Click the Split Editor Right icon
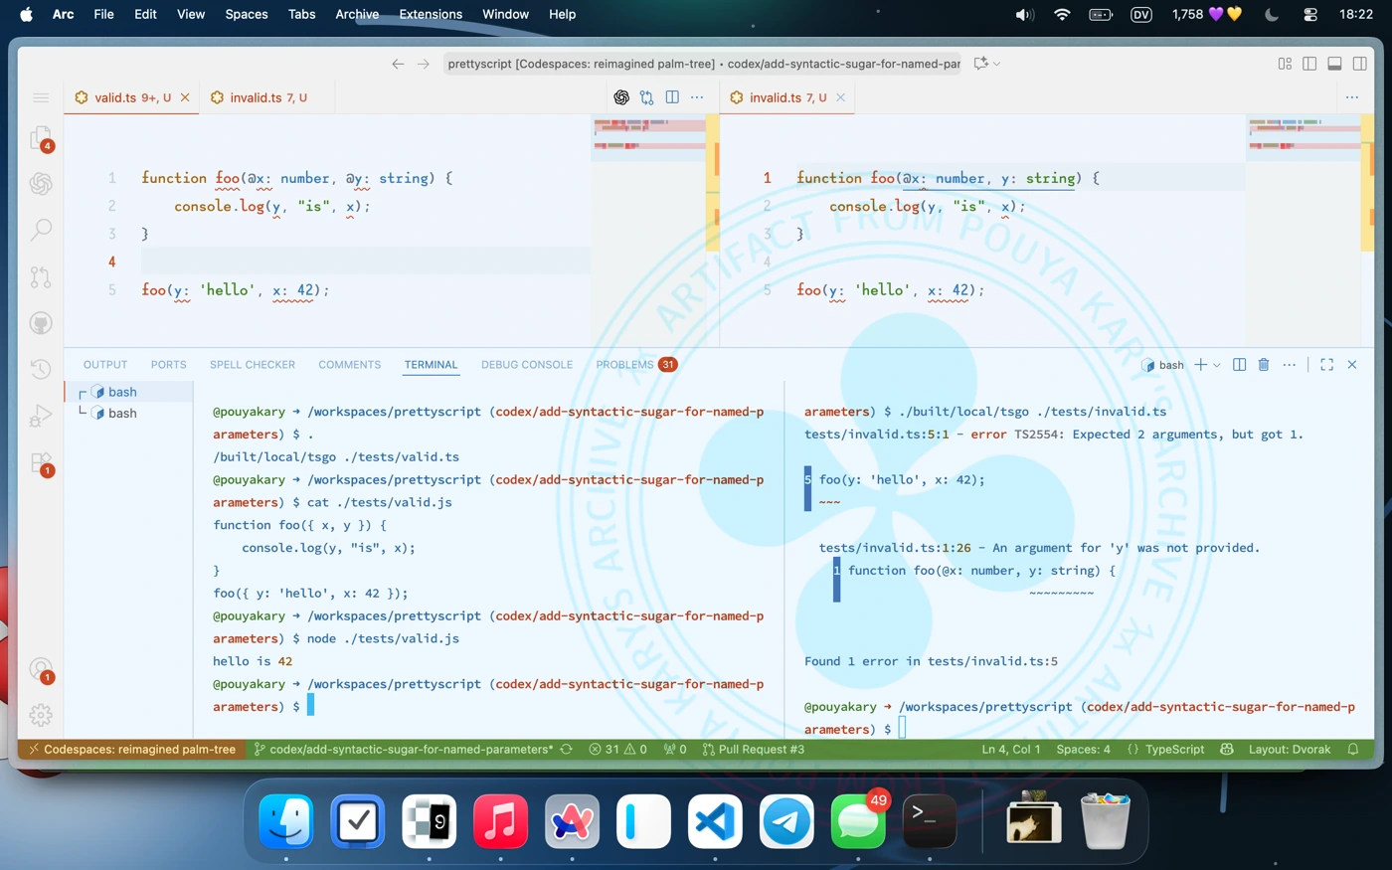This screenshot has height=870, width=1392. point(672,97)
